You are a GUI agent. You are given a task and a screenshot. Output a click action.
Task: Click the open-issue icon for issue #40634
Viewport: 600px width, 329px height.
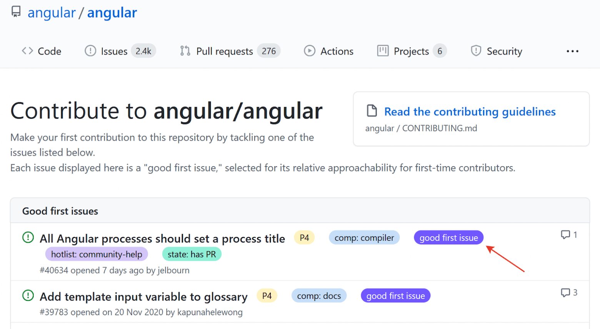pos(28,238)
